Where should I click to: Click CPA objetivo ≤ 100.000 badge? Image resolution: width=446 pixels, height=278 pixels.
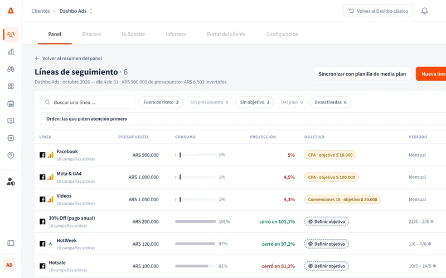[x=331, y=177]
